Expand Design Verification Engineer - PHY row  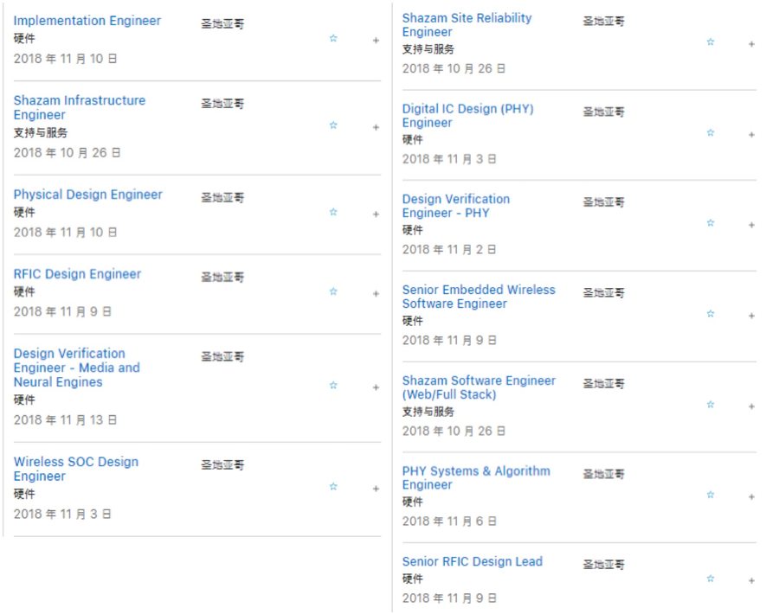coord(751,225)
